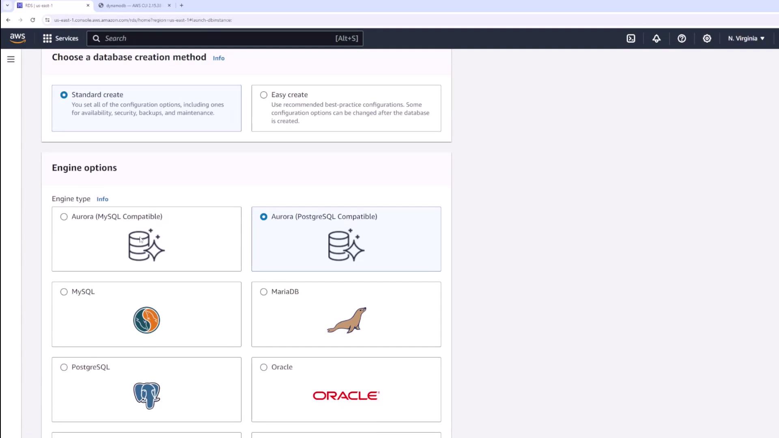Choose the Oracle engine option
Viewport: 779px width, 438px height.
pos(264,367)
